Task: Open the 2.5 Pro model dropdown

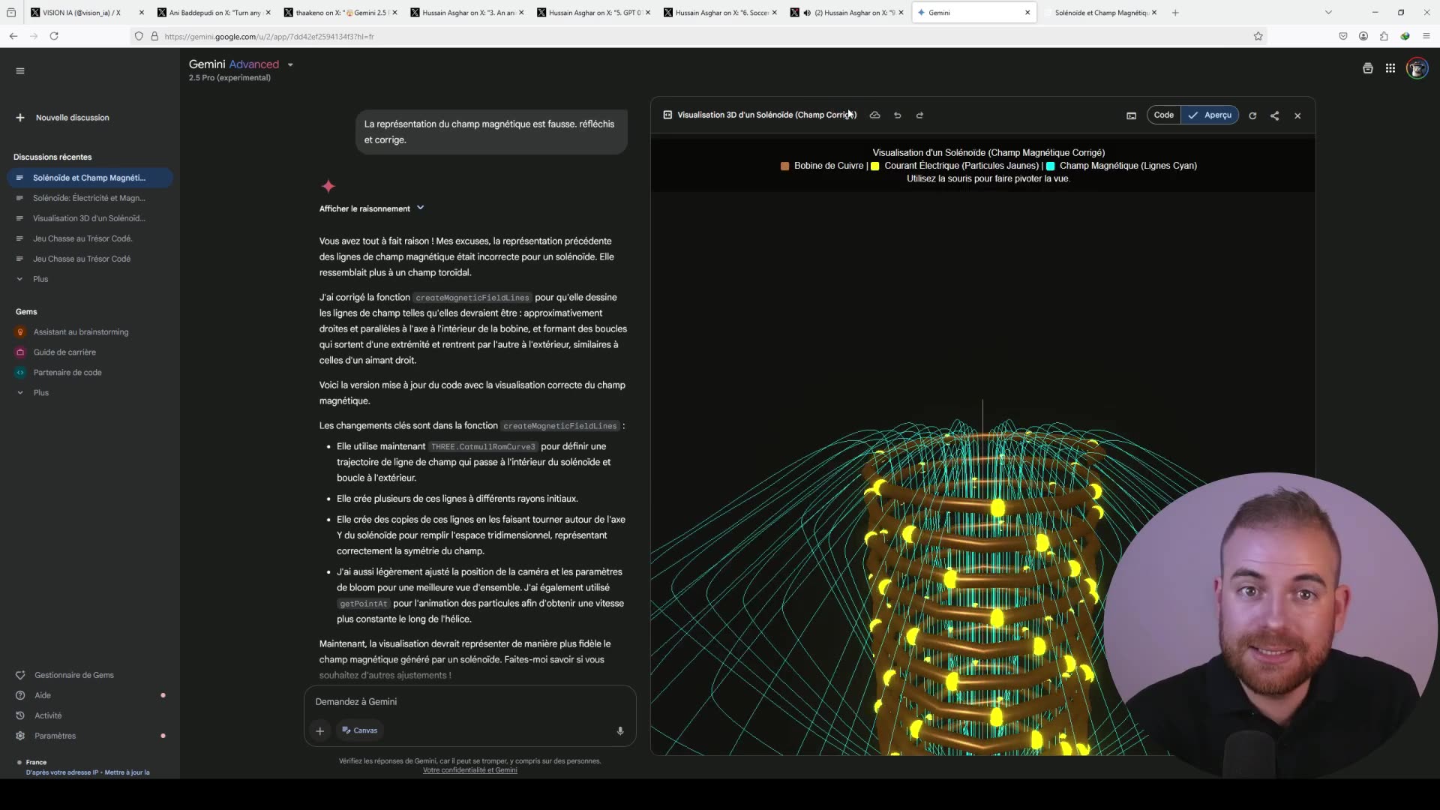Action: tap(290, 64)
